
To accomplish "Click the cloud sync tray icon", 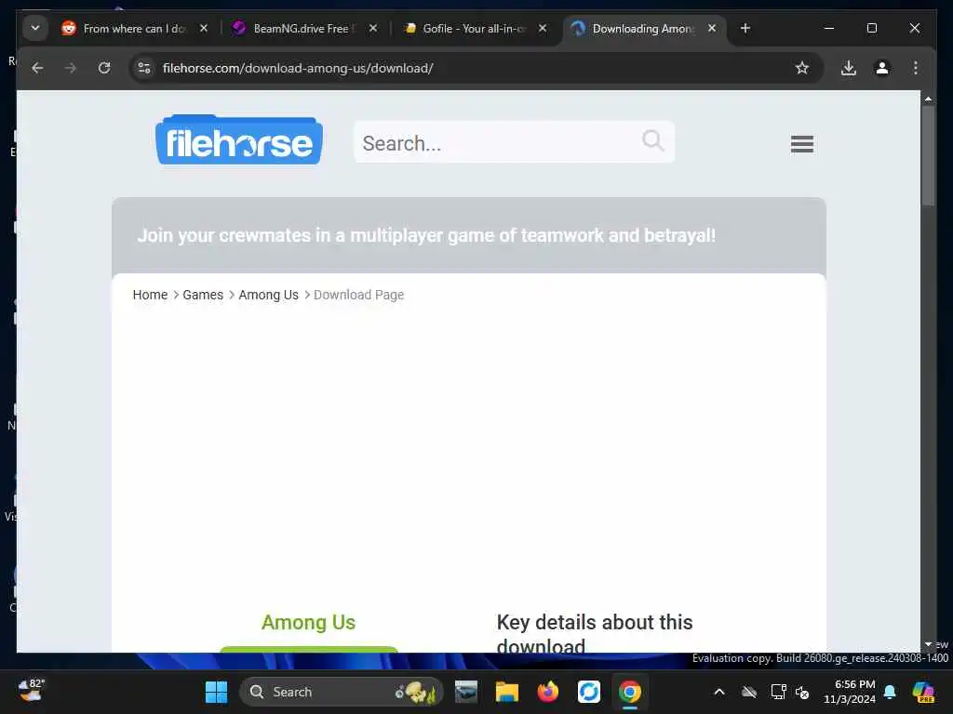I will coord(749,692).
